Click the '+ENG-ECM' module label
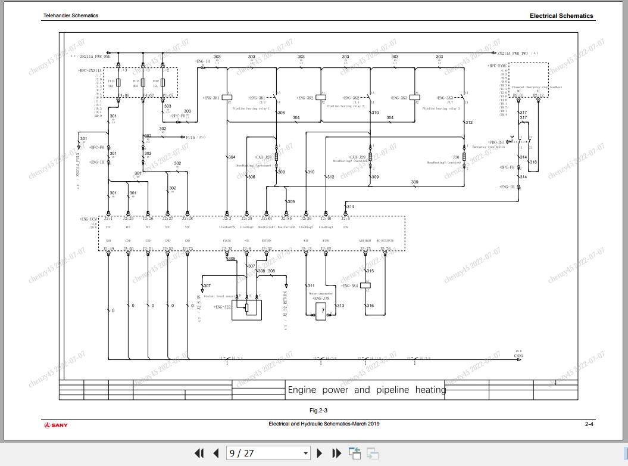628x466 pixels. pos(88,219)
